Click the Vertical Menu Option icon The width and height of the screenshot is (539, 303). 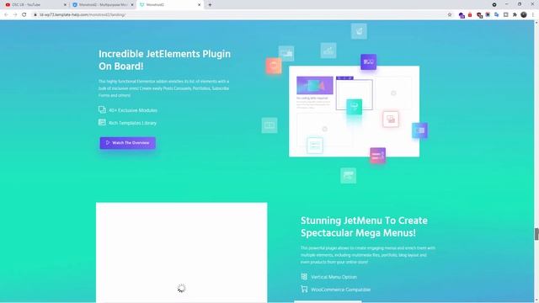point(304,276)
